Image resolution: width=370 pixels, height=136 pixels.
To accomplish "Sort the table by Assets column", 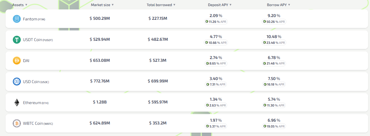I will [x=20, y=5].
